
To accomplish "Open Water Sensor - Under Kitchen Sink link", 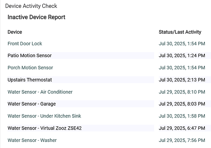I will click(44, 116).
